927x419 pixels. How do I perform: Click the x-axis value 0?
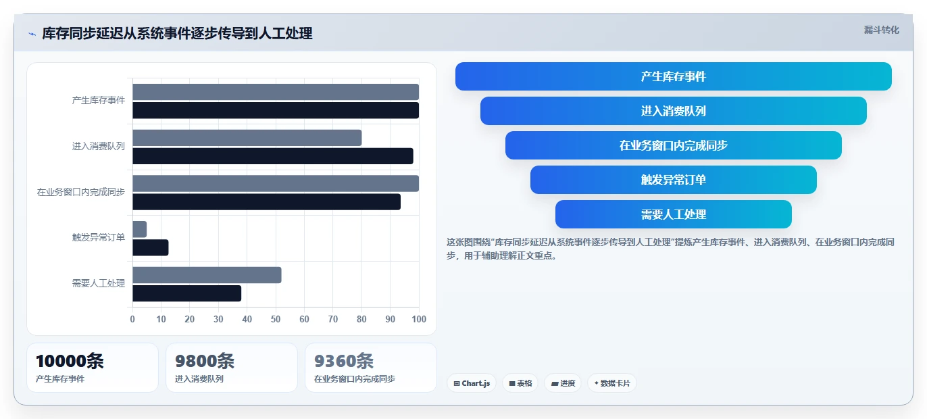click(x=132, y=319)
